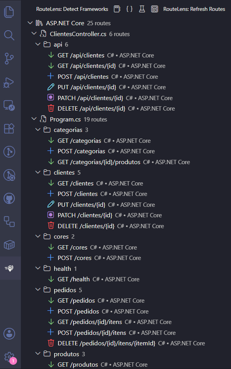The height and width of the screenshot is (369, 231).
Task: Open the git graph with magnifier icon
Action: coord(9,175)
